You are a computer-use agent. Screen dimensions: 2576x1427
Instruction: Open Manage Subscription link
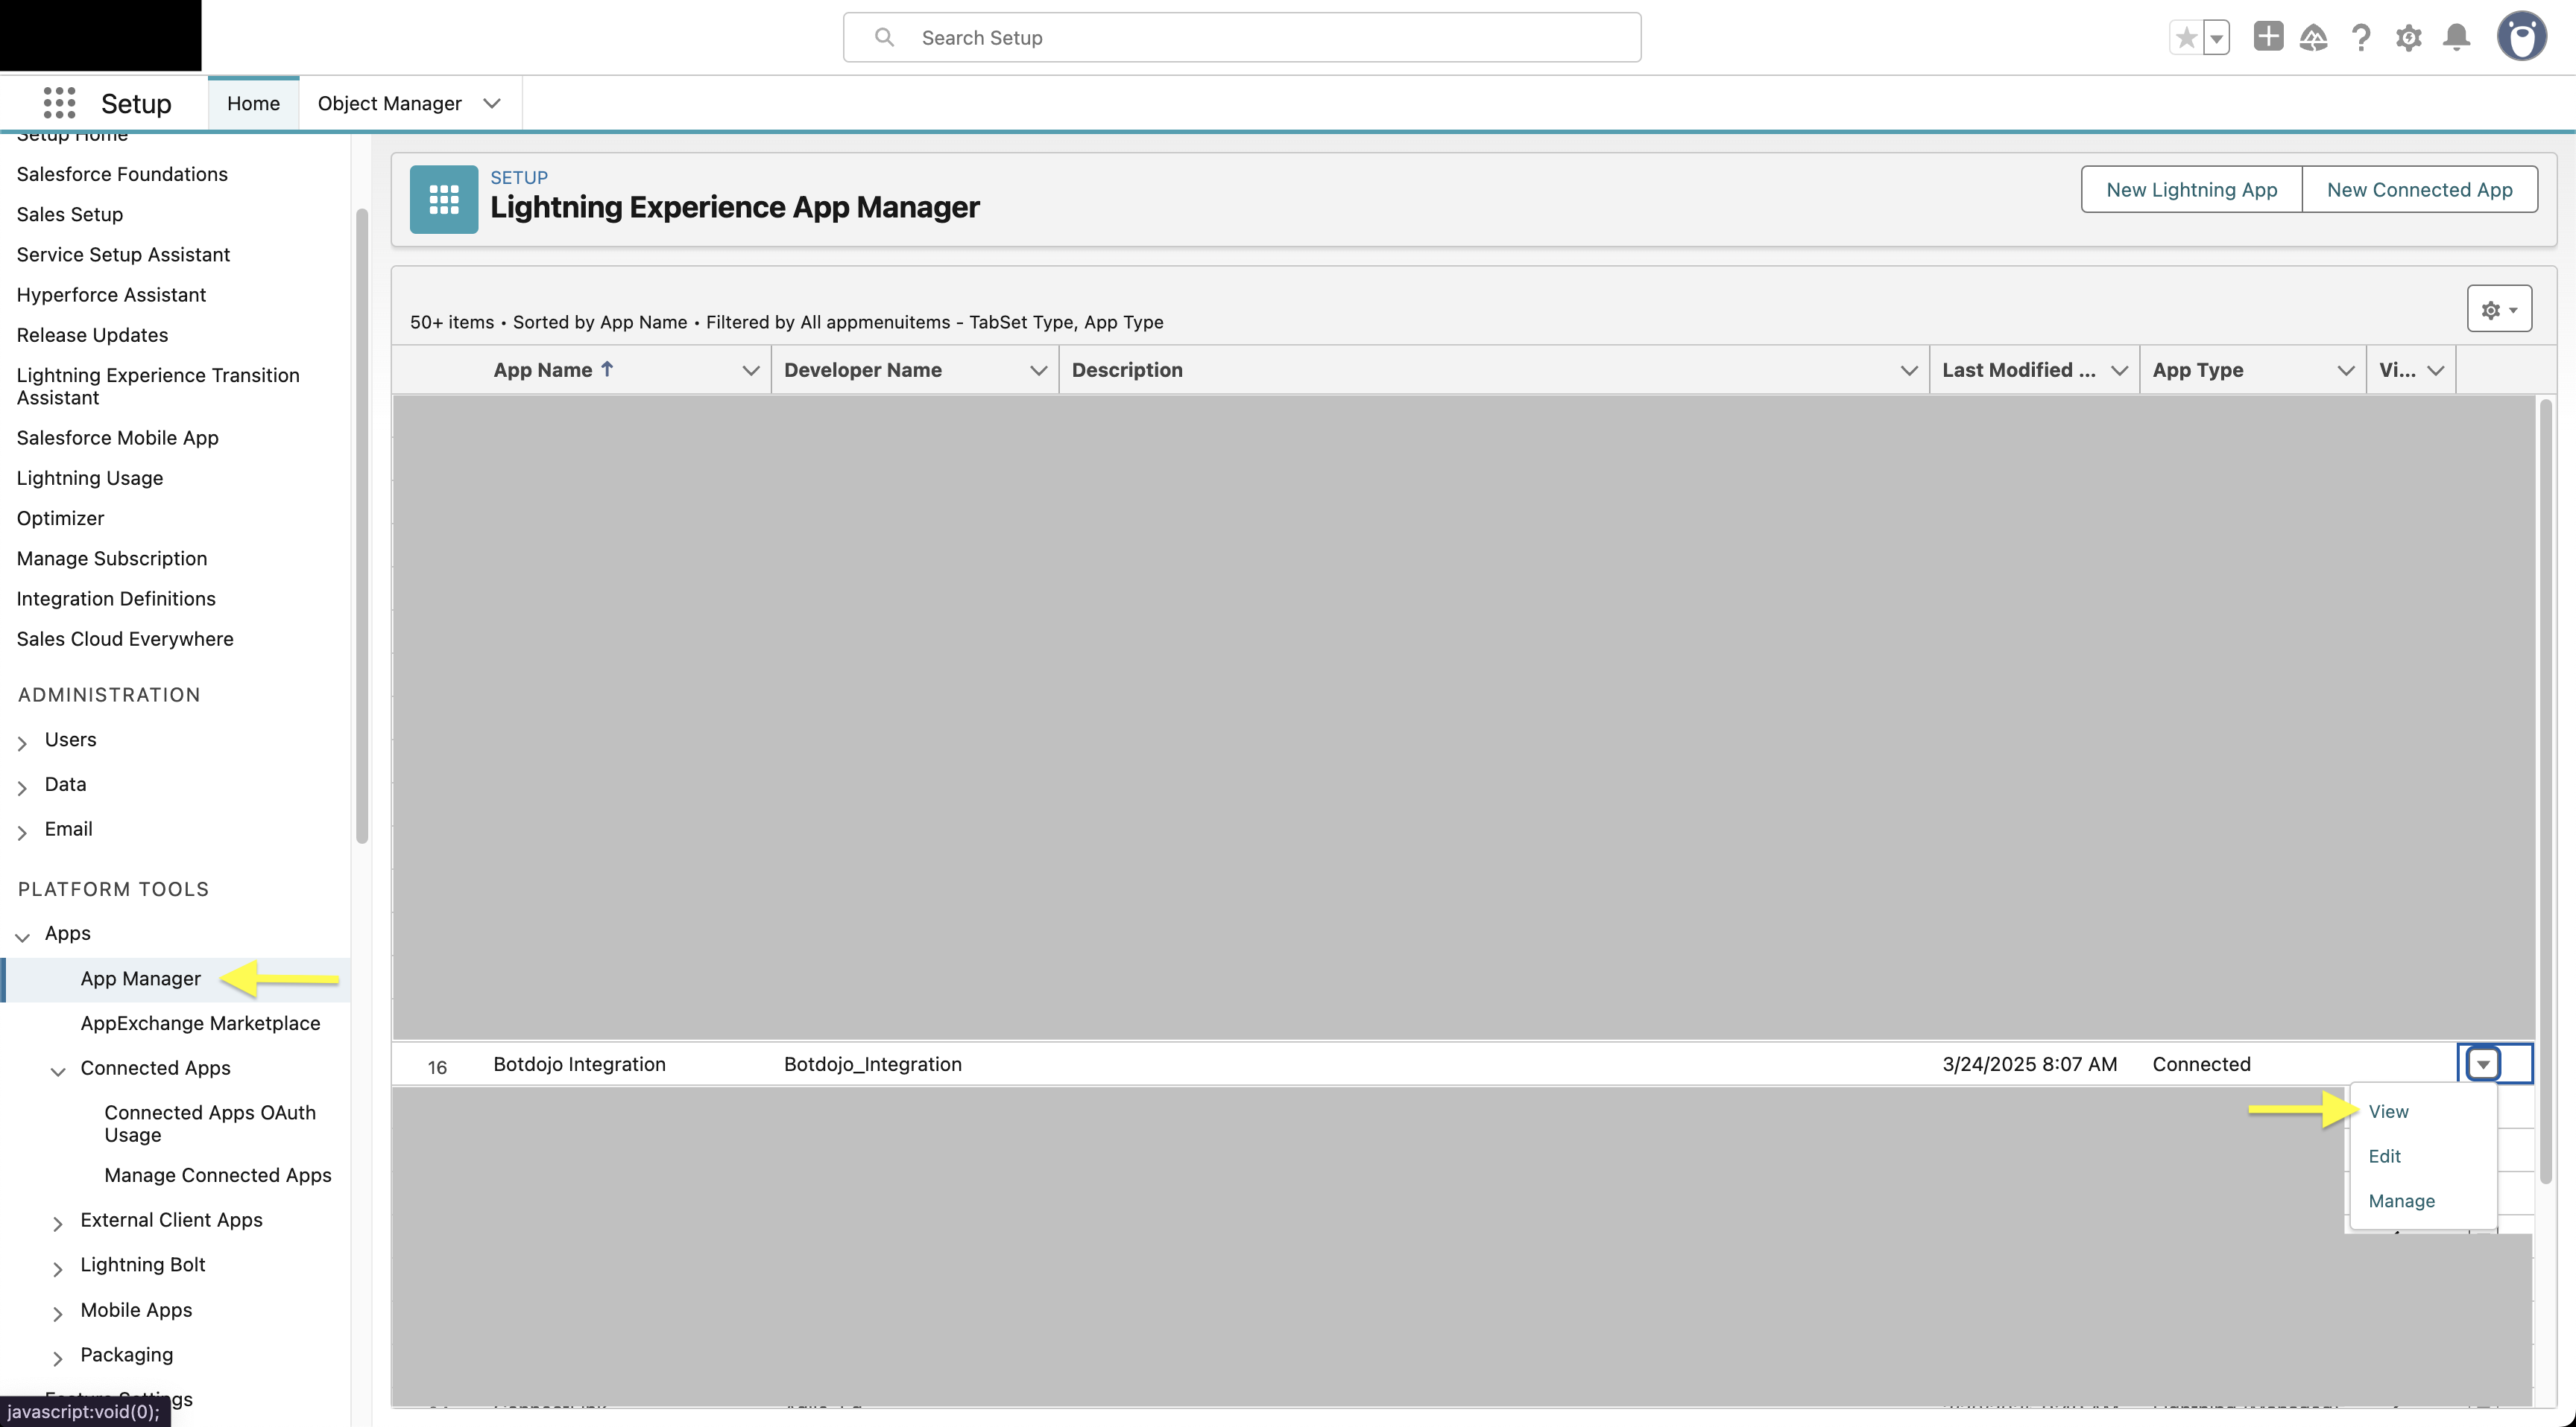pyautogui.click(x=112, y=558)
